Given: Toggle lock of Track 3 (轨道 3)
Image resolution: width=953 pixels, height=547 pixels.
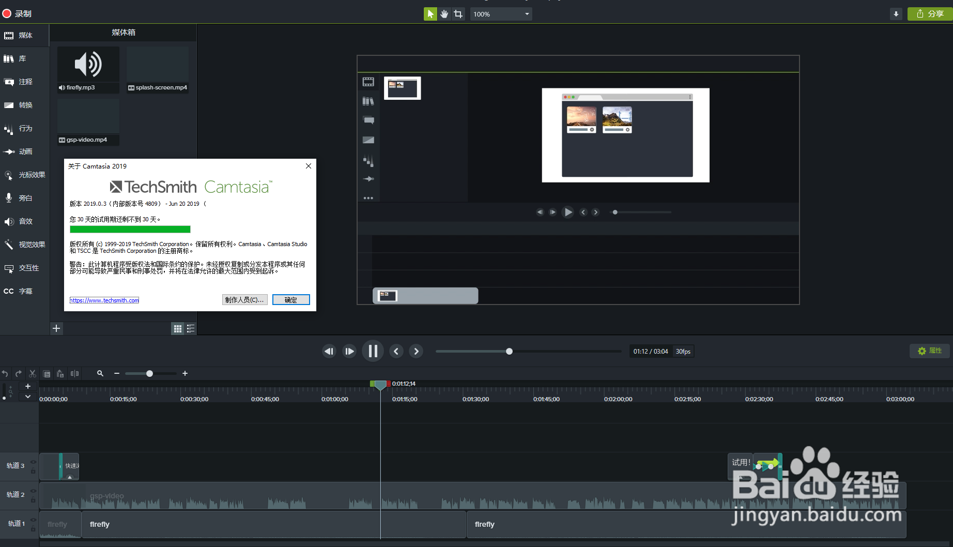Looking at the screenshot, I should click(x=33, y=471).
